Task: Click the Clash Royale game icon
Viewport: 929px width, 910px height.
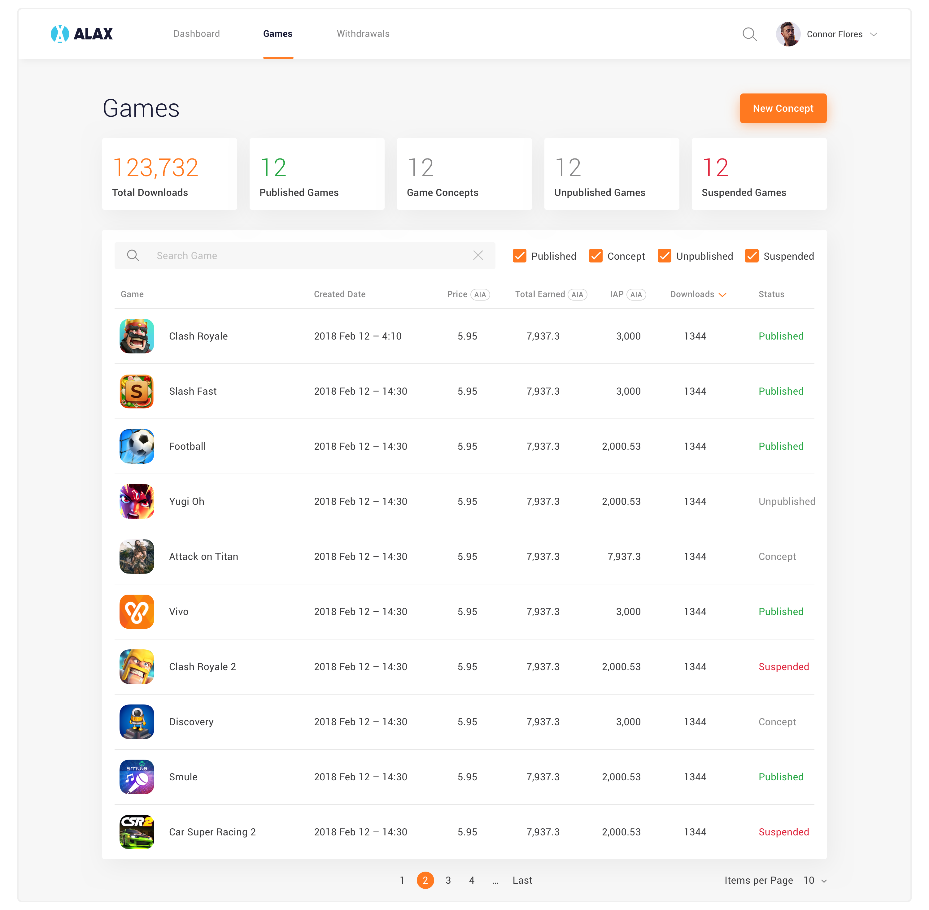Action: [137, 336]
